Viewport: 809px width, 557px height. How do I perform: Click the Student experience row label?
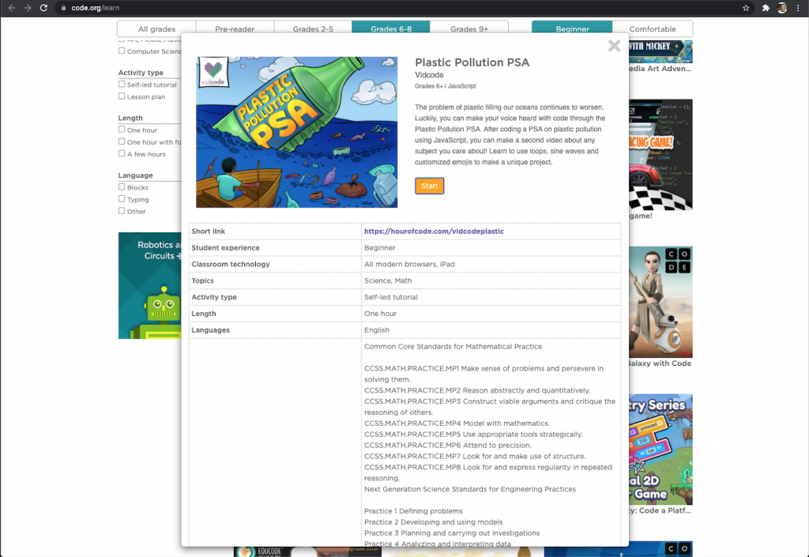225,247
